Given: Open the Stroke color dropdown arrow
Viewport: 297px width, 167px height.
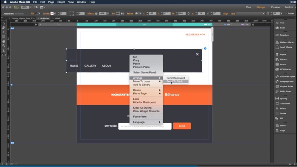Looking at the screenshot, I should (x=55, y=13).
